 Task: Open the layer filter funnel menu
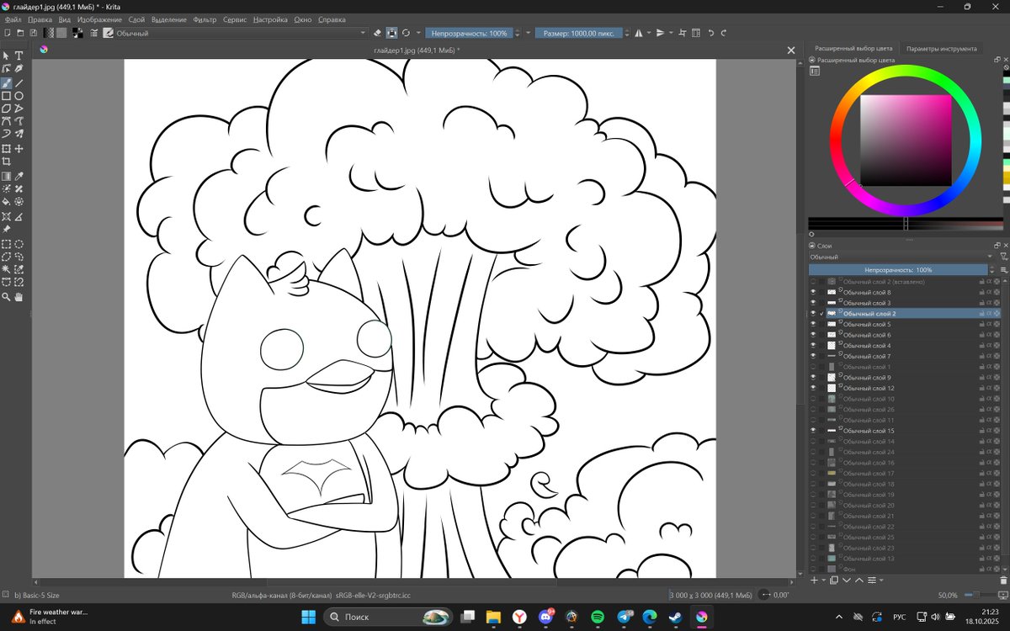pos(1003,257)
